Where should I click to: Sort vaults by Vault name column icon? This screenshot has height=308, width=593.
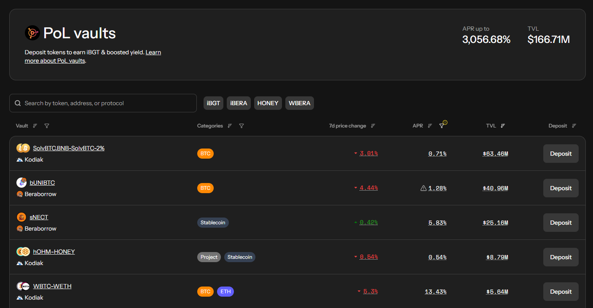tap(35, 126)
